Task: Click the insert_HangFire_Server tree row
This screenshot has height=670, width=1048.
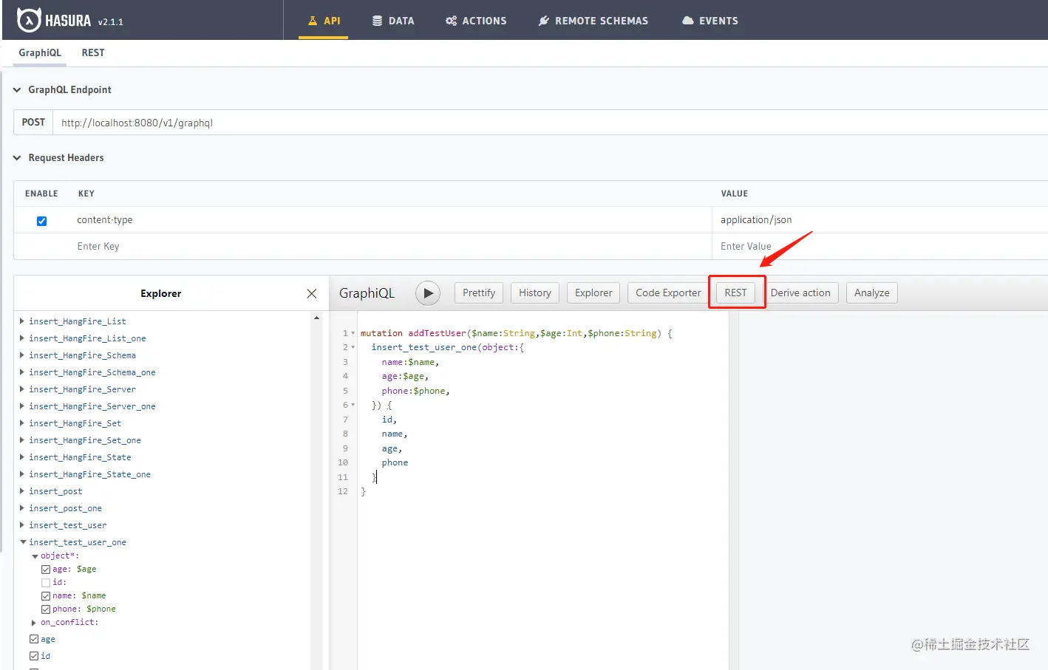Action: coord(83,389)
